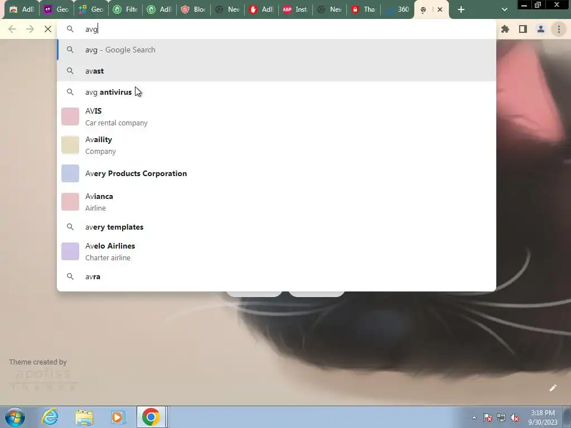Viewport: 571px width, 428px height.
Task: Switch to the 'Filte' tab
Action: tap(124, 9)
